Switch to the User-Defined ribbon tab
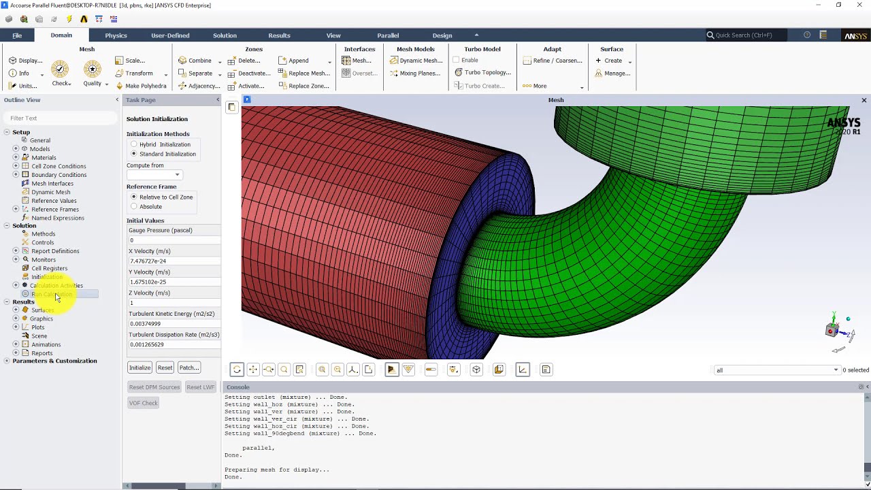Screen dimensions: 871x490 pyautogui.click(x=170, y=35)
